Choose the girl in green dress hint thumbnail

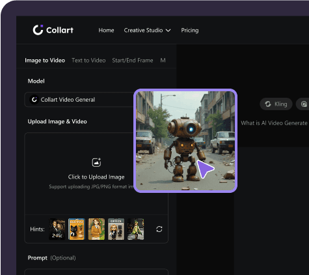[135, 229]
